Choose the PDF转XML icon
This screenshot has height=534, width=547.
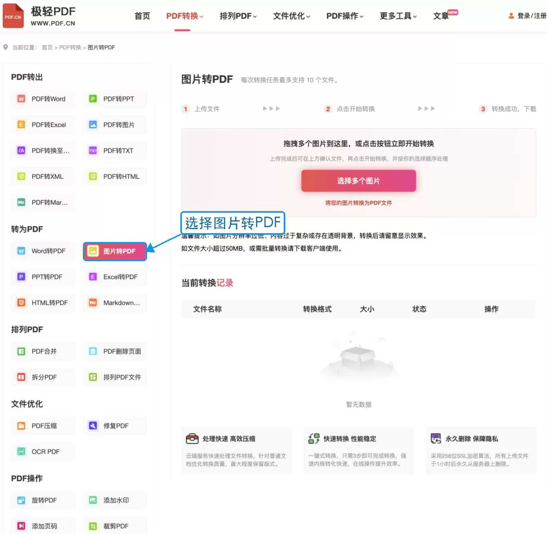click(21, 176)
